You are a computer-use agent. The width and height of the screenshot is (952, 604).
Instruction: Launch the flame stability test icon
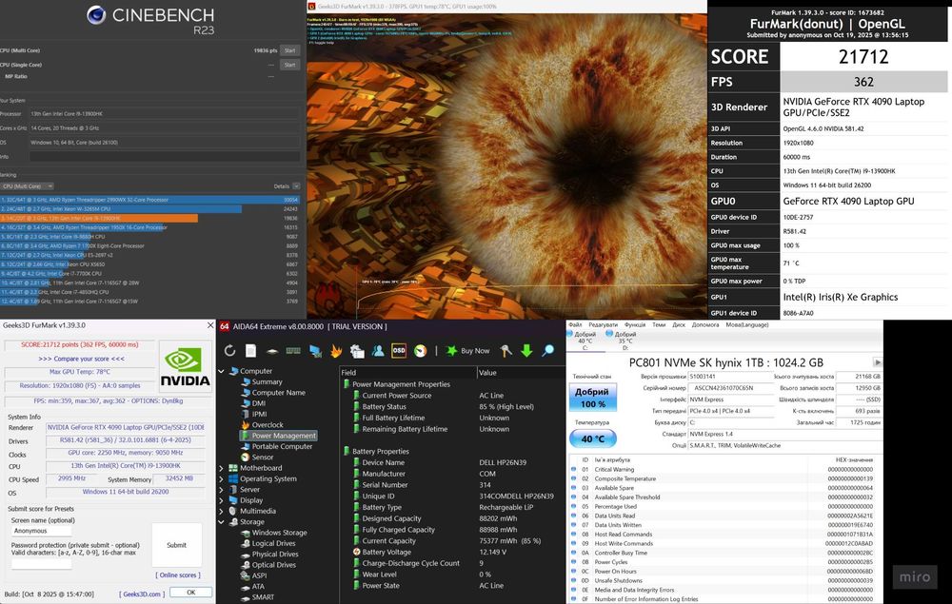point(335,351)
